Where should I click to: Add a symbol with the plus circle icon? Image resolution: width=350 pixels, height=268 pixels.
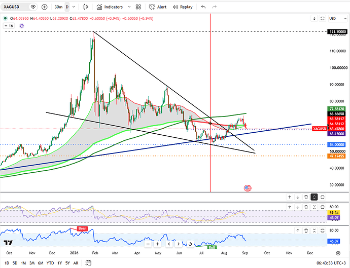click(45, 7)
